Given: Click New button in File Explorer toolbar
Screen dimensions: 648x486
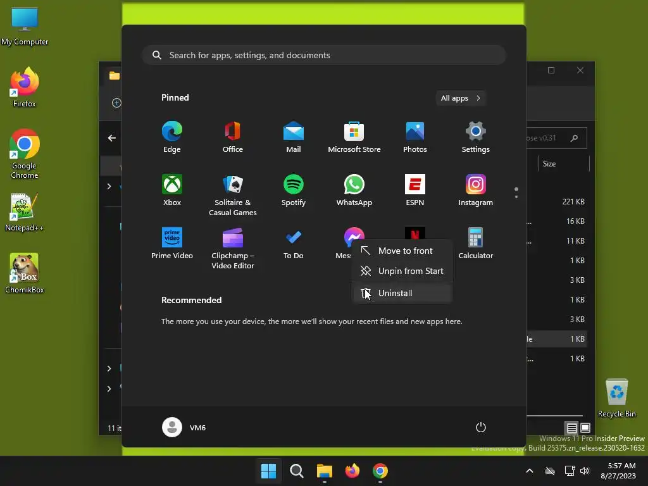Looking at the screenshot, I should pyautogui.click(x=116, y=103).
